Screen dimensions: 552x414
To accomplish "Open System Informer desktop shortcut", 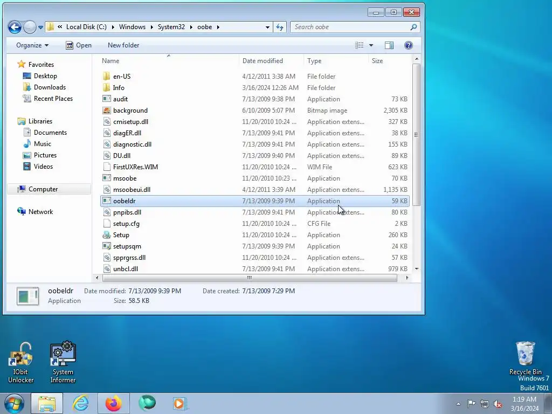I will click(x=63, y=363).
